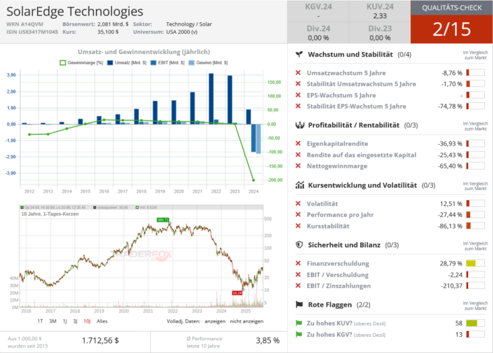Image resolution: width=493 pixels, height=353 pixels.
Task: Select the active 10J timeframe
Action: [87, 321]
